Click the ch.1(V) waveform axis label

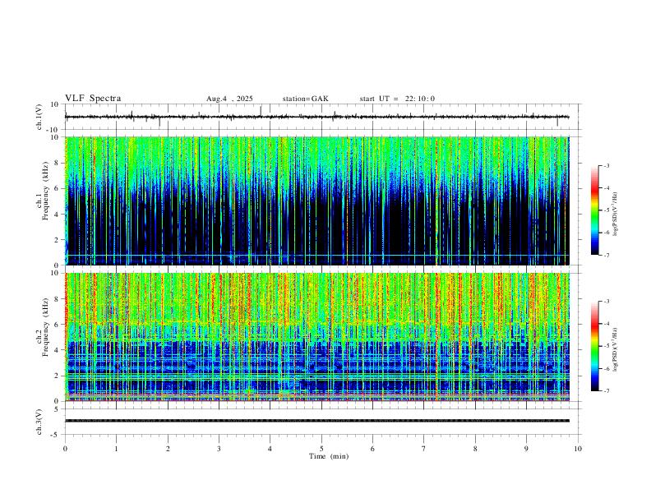(x=39, y=117)
